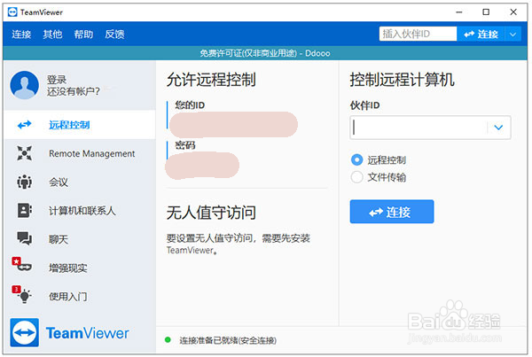The image size is (532, 357).
Task: Close the TeamViewer window
Action: [x=513, y=12]
